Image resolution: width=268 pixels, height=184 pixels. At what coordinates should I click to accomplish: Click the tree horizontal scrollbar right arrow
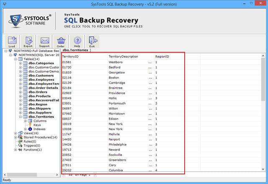click(x=57, y=175)
